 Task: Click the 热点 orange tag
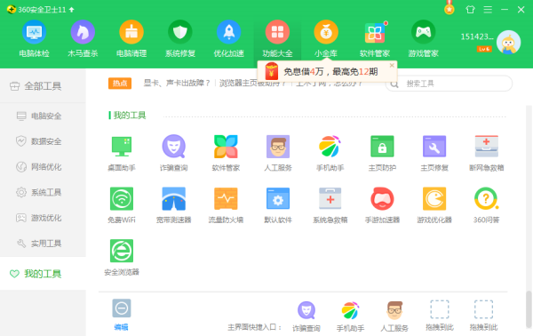(x=120, y=83)
